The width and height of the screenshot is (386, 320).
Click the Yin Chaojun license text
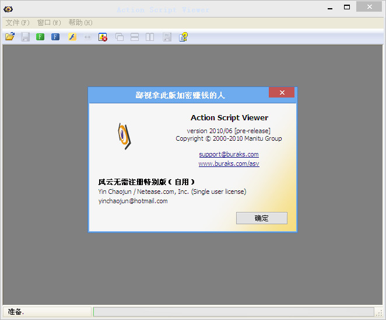click(x=172, y=192)
